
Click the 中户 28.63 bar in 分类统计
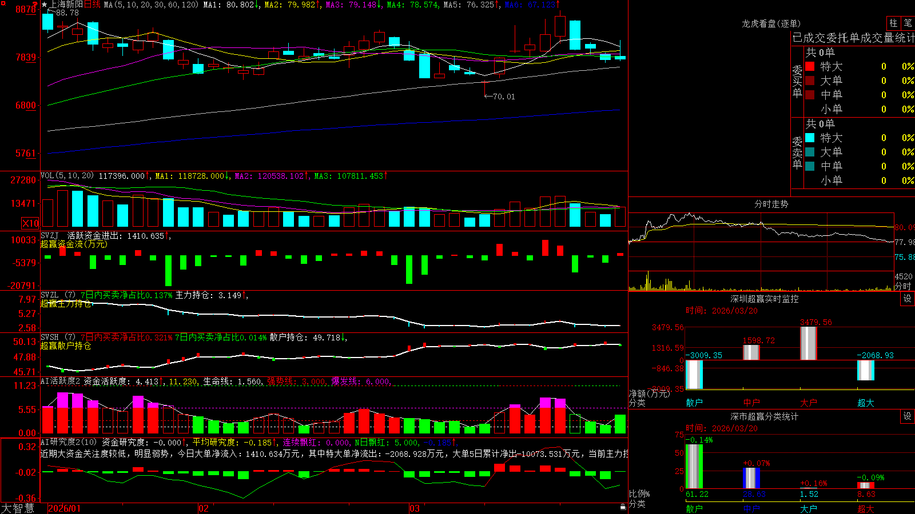click(x=751, y=478)
